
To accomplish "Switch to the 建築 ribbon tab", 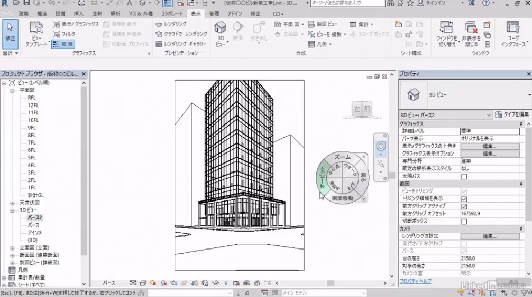I will (x=24, y=13).
